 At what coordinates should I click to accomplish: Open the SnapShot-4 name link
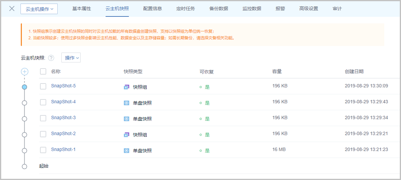[63, 102]
